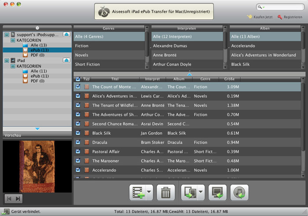Click the Registrieren key icon
308x216 pixels.
(280, 17)
